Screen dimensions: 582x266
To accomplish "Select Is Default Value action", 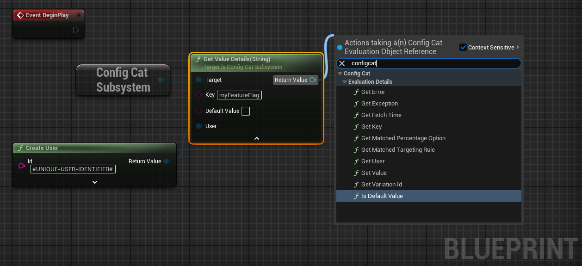I will [429, 196].
